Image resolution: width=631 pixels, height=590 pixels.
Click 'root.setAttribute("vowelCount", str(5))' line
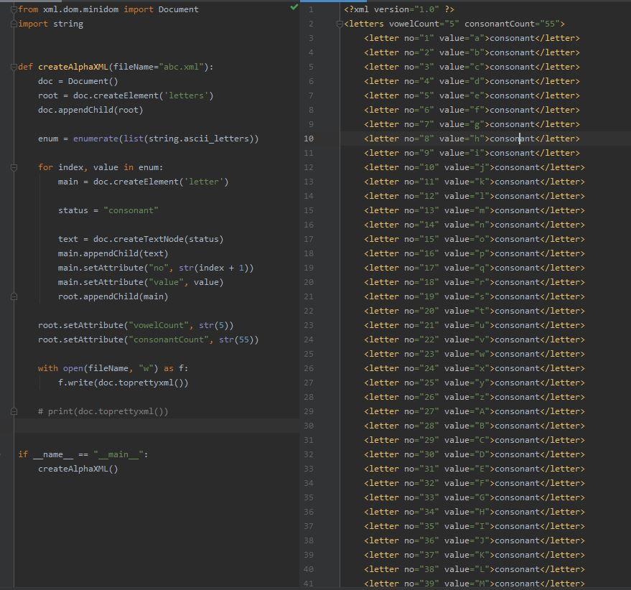(136, 325)
